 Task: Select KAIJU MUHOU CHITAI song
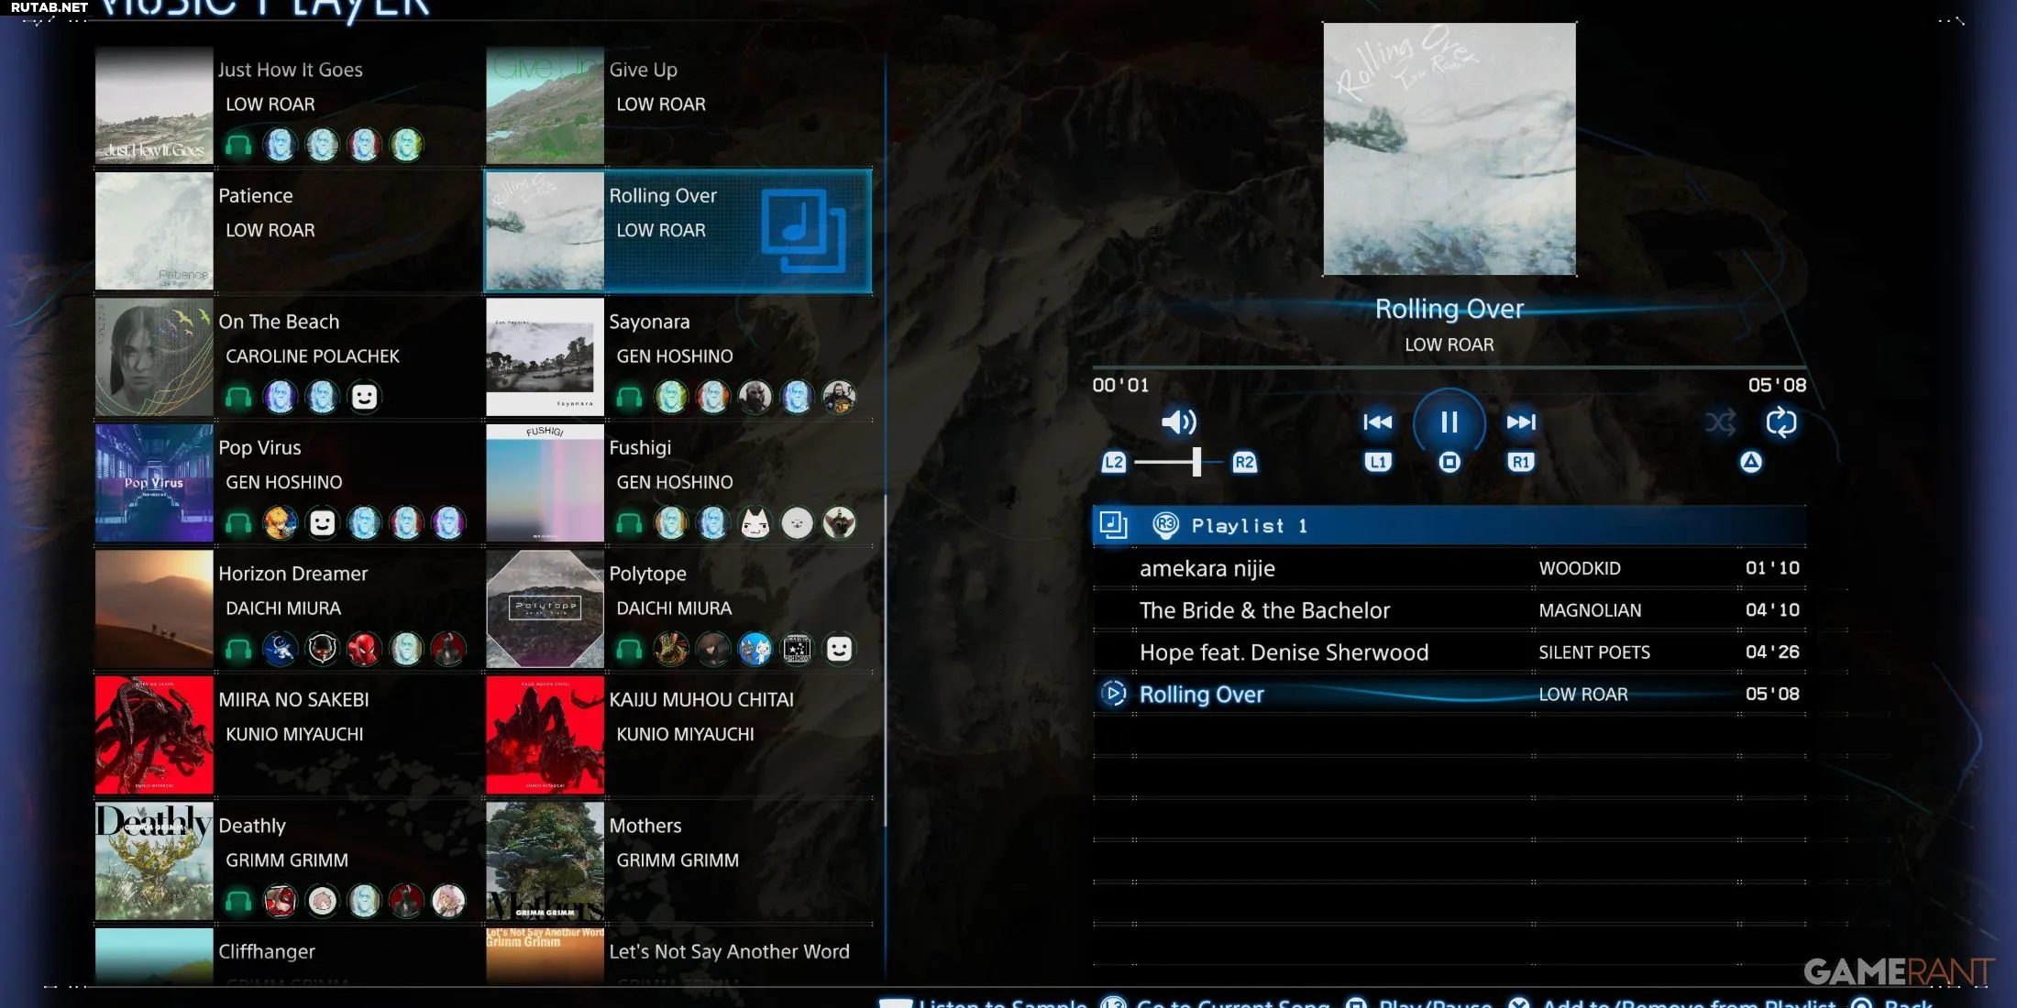point(679,735)
